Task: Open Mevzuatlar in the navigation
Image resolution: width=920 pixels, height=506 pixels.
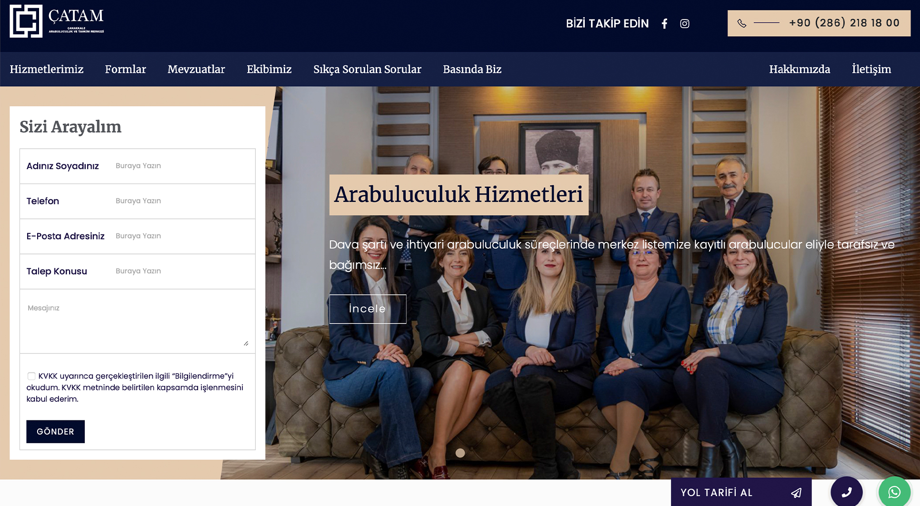Action: pyautogui.click(x=196, y=69)
